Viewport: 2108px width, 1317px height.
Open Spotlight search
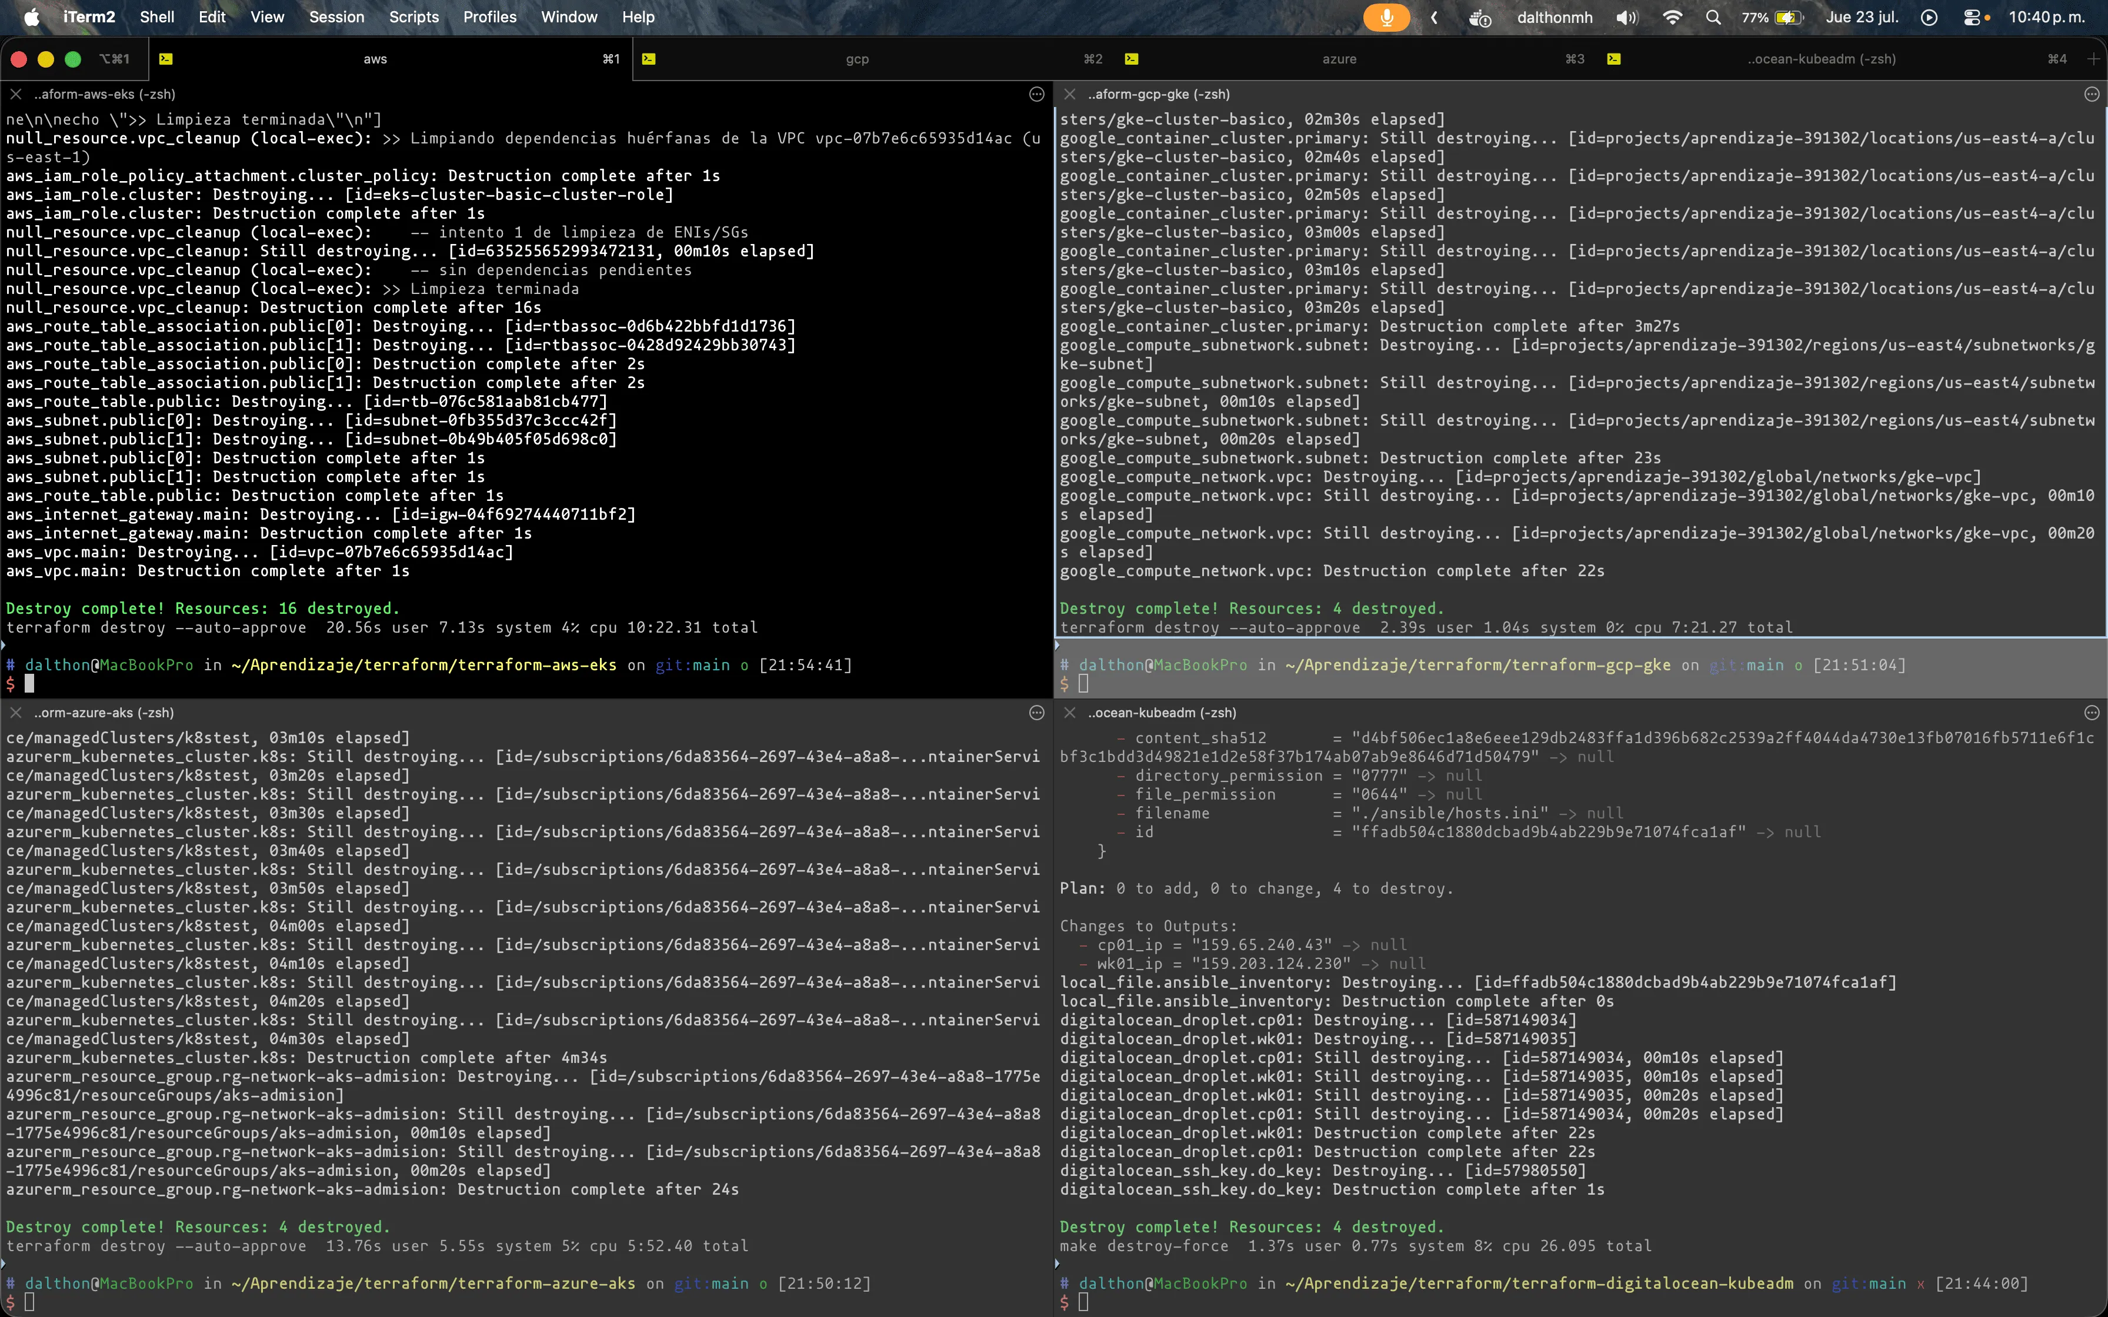click(x=1713, y=18)
